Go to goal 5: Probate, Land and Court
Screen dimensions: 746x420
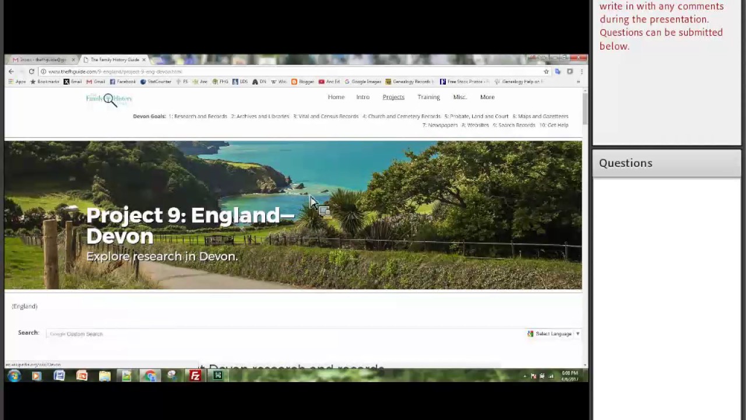477,116
